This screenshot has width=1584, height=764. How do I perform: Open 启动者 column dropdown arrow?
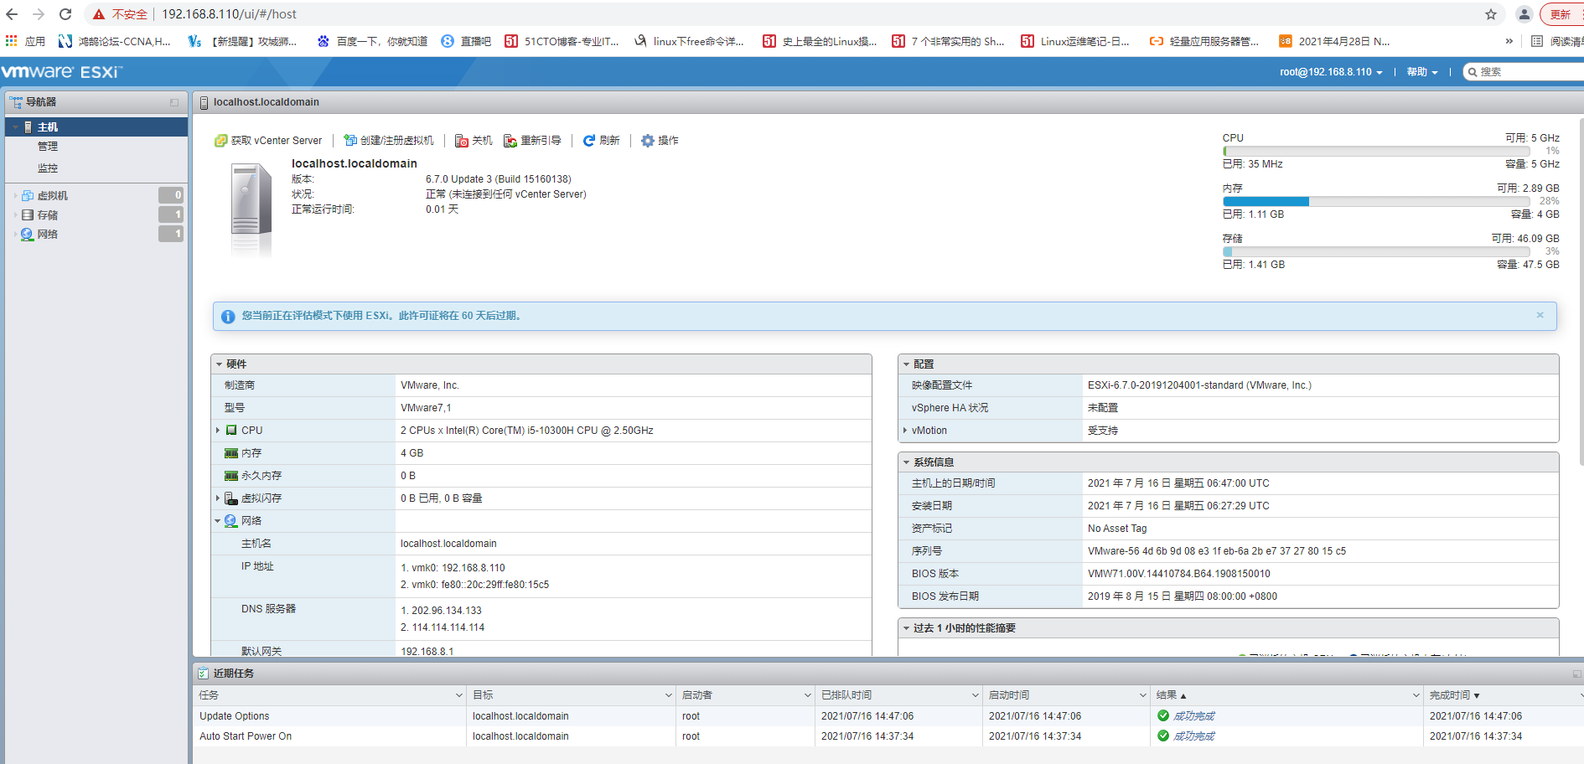coord(808,695)
